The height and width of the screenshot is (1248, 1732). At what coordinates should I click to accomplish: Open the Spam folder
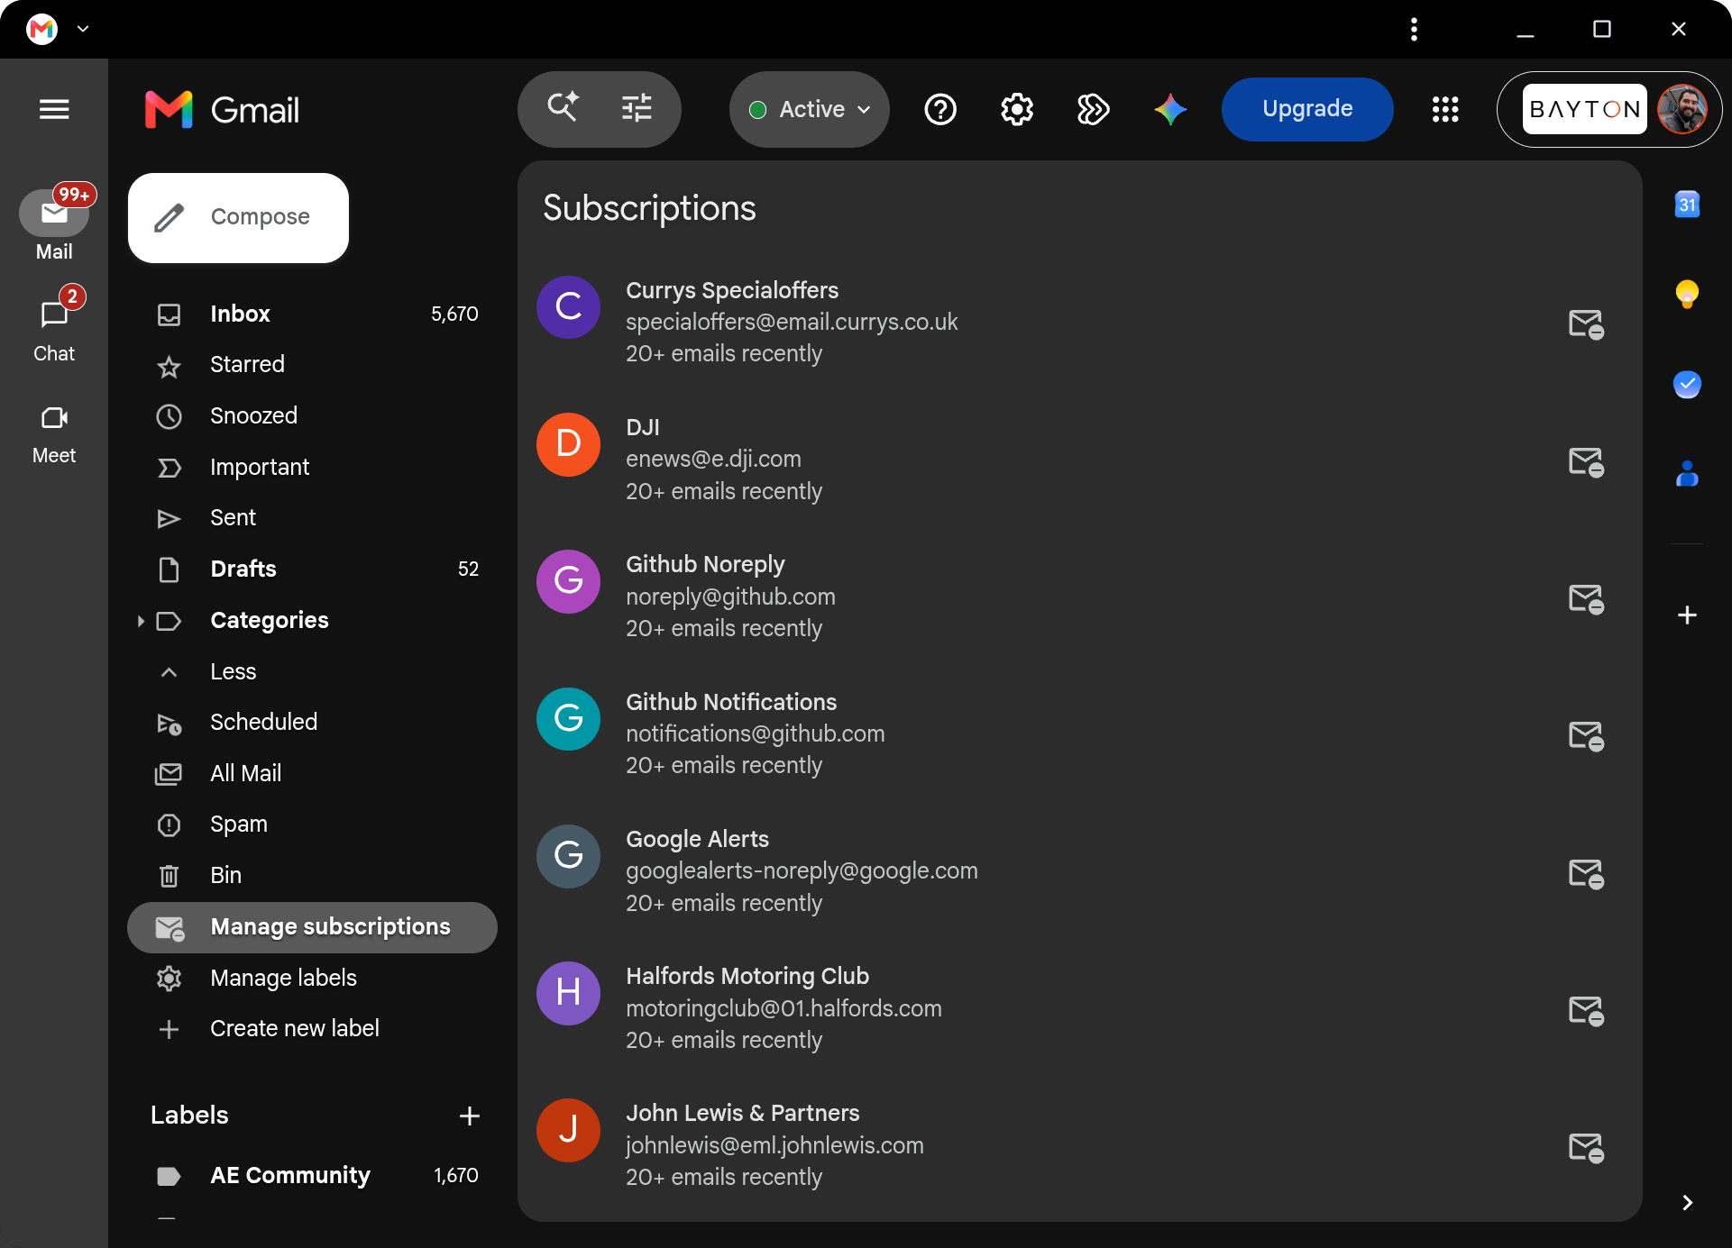[x=312, y=824]
